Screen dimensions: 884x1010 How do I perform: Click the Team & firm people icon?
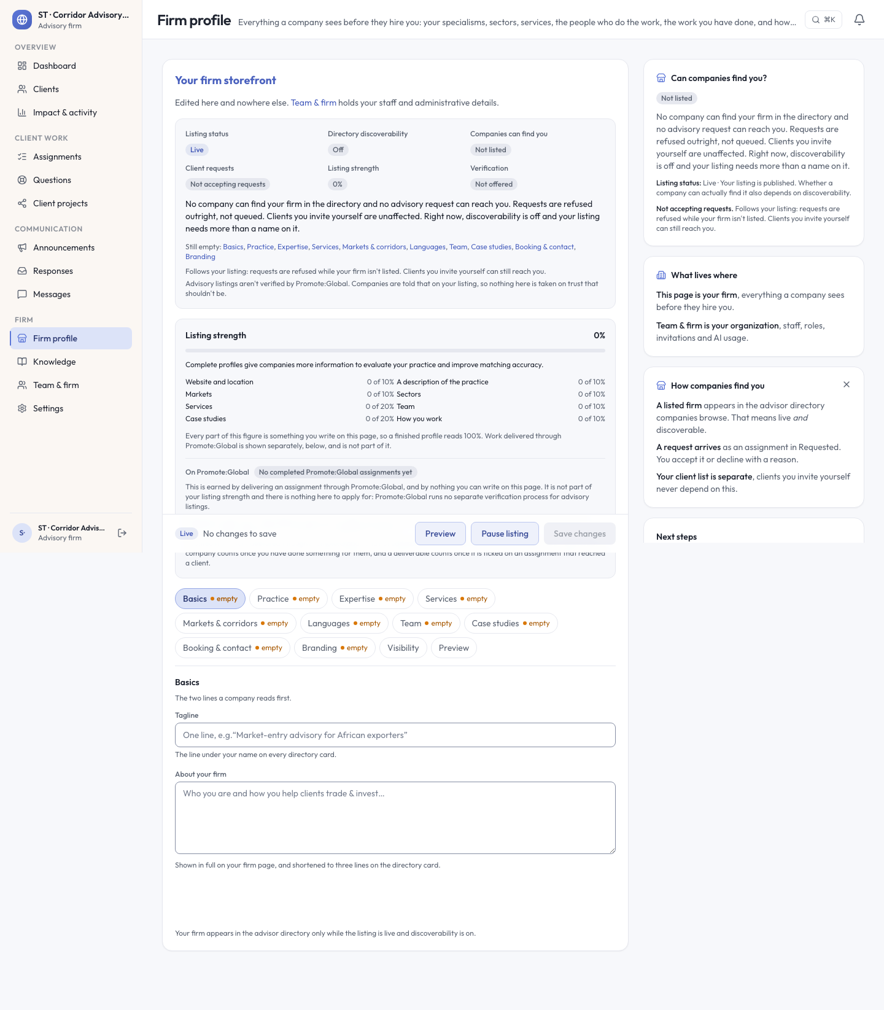tap(22, 385)
